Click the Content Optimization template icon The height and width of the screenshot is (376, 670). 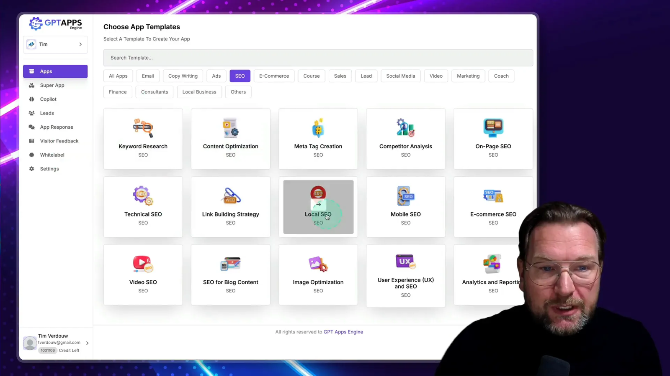230,128
